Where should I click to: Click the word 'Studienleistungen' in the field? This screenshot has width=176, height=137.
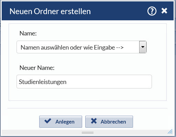(43, 82)
